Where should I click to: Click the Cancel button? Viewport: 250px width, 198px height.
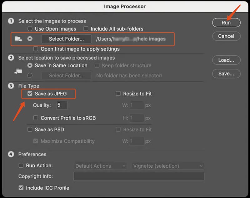pos(226,36)
